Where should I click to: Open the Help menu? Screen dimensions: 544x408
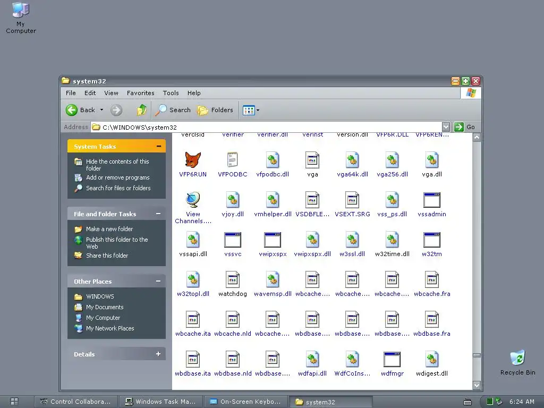tap(194, 93)
